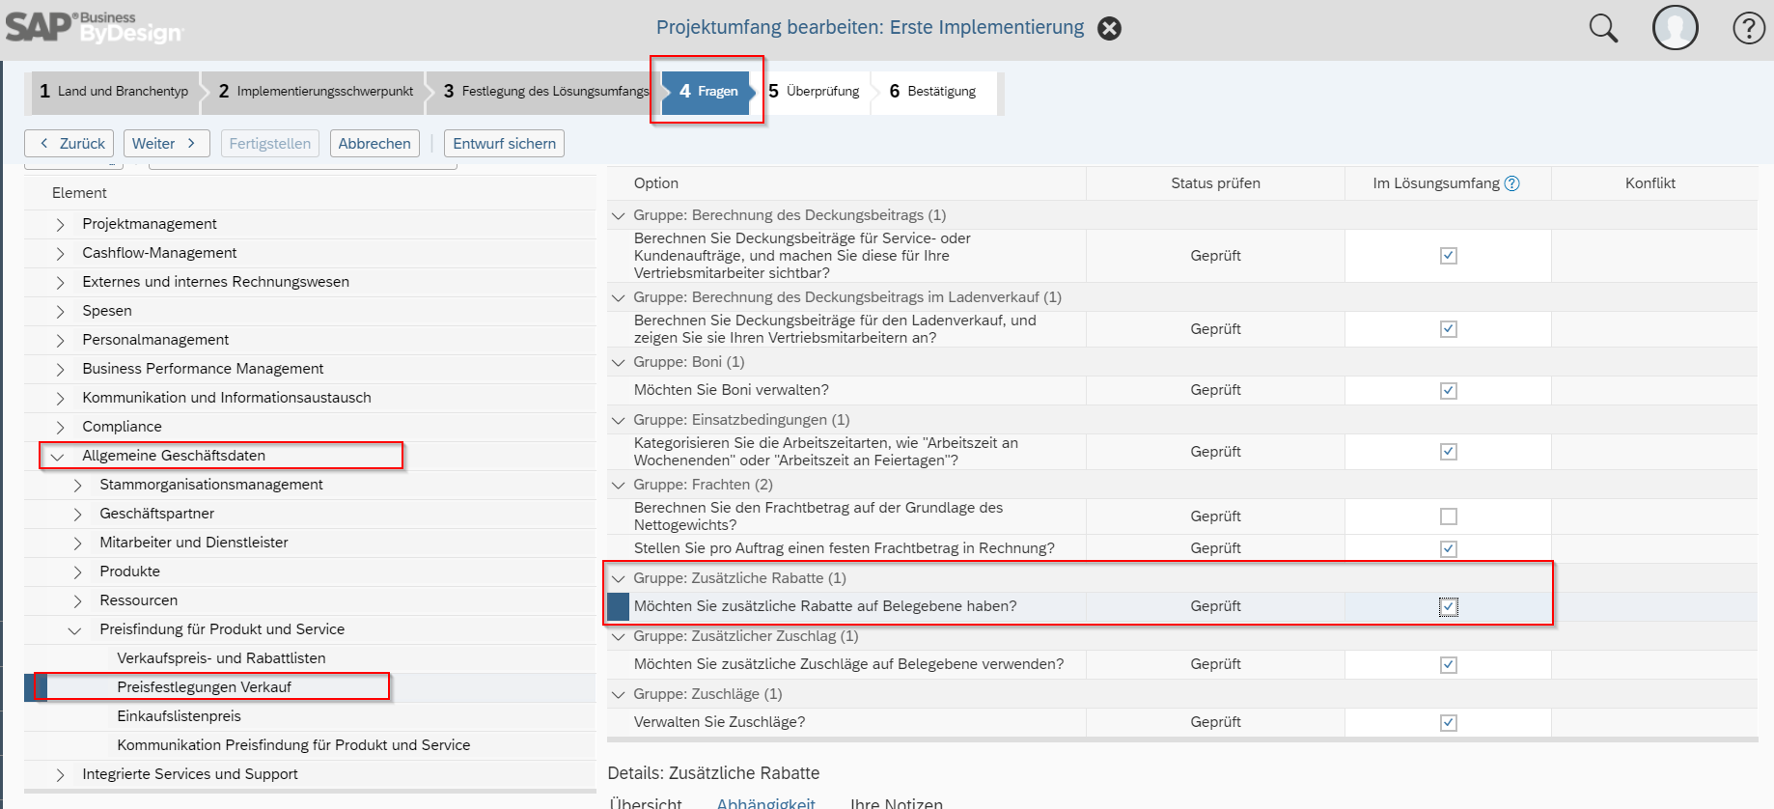The image size is (1774, 809).
Task: Close the Projektumfang bearbeiten dialog
Action: tap(1110, 29)
